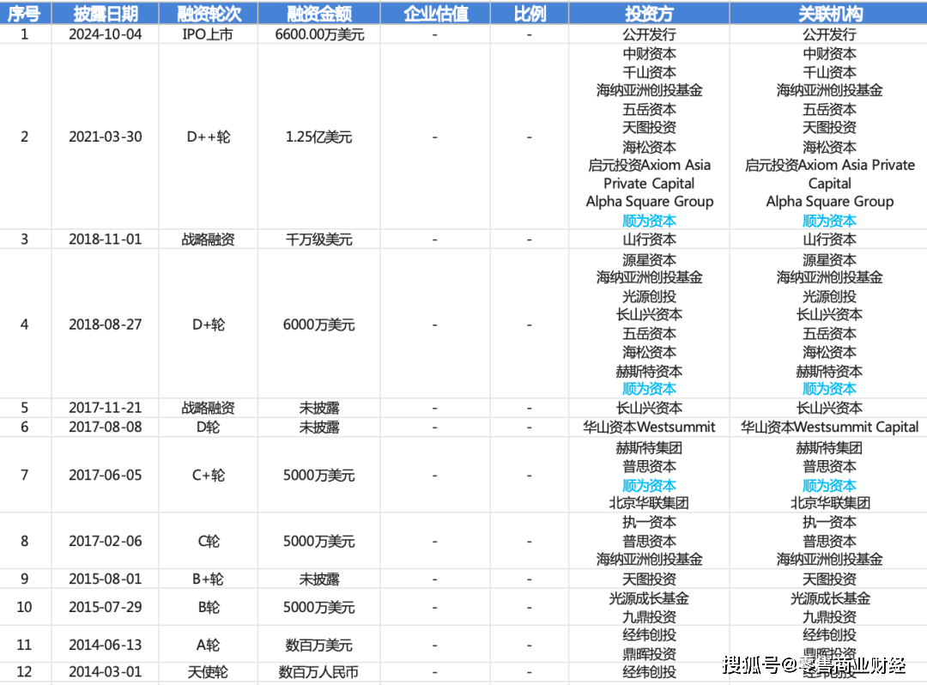Open 顺为资本 link in the D+轮 关联机构 cell
927x685 pixels.
point(829,389)
